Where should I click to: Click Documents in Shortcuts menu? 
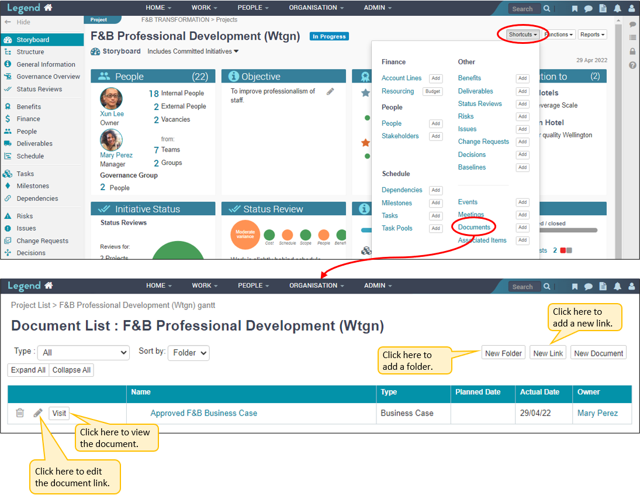[474, 227]
